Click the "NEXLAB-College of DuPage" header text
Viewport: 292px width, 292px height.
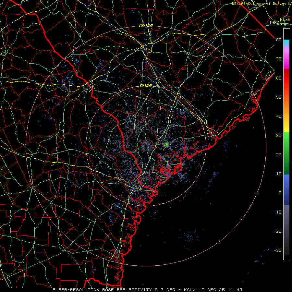tap(260, 4)
